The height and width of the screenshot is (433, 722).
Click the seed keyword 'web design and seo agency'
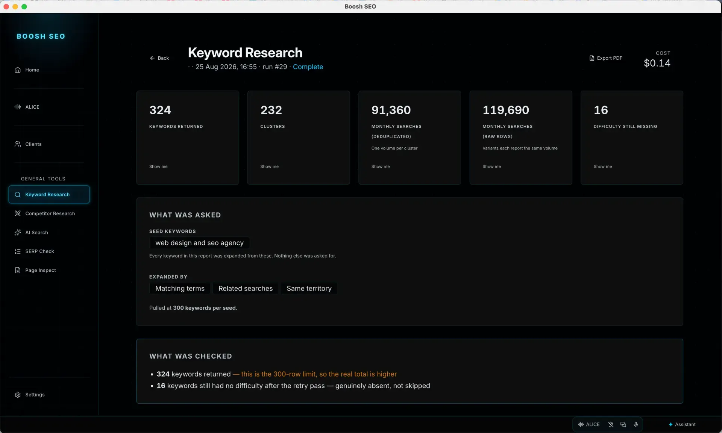[x=200, y=243]
